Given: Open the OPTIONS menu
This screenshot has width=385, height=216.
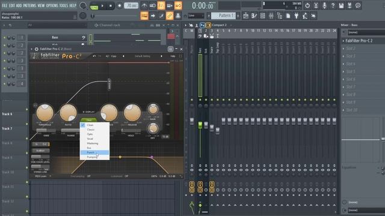Looking at the screenshot, I should pyautogui.click(x=52, y=5).
